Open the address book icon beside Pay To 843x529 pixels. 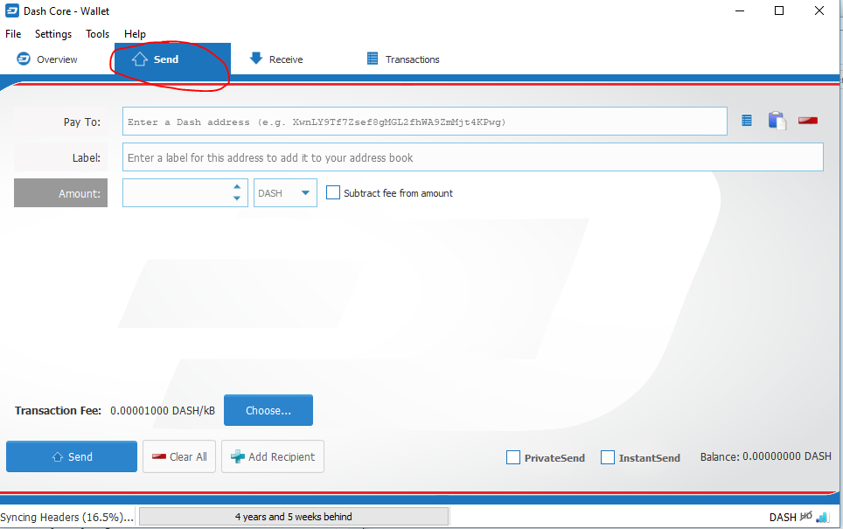click(747, 121)
